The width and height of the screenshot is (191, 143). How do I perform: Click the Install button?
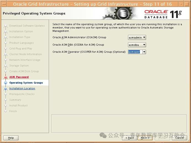coord(162,138)
